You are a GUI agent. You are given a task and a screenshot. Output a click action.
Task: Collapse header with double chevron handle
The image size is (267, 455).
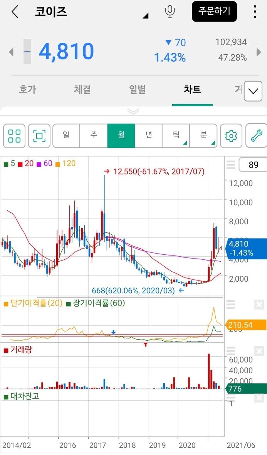133,112
